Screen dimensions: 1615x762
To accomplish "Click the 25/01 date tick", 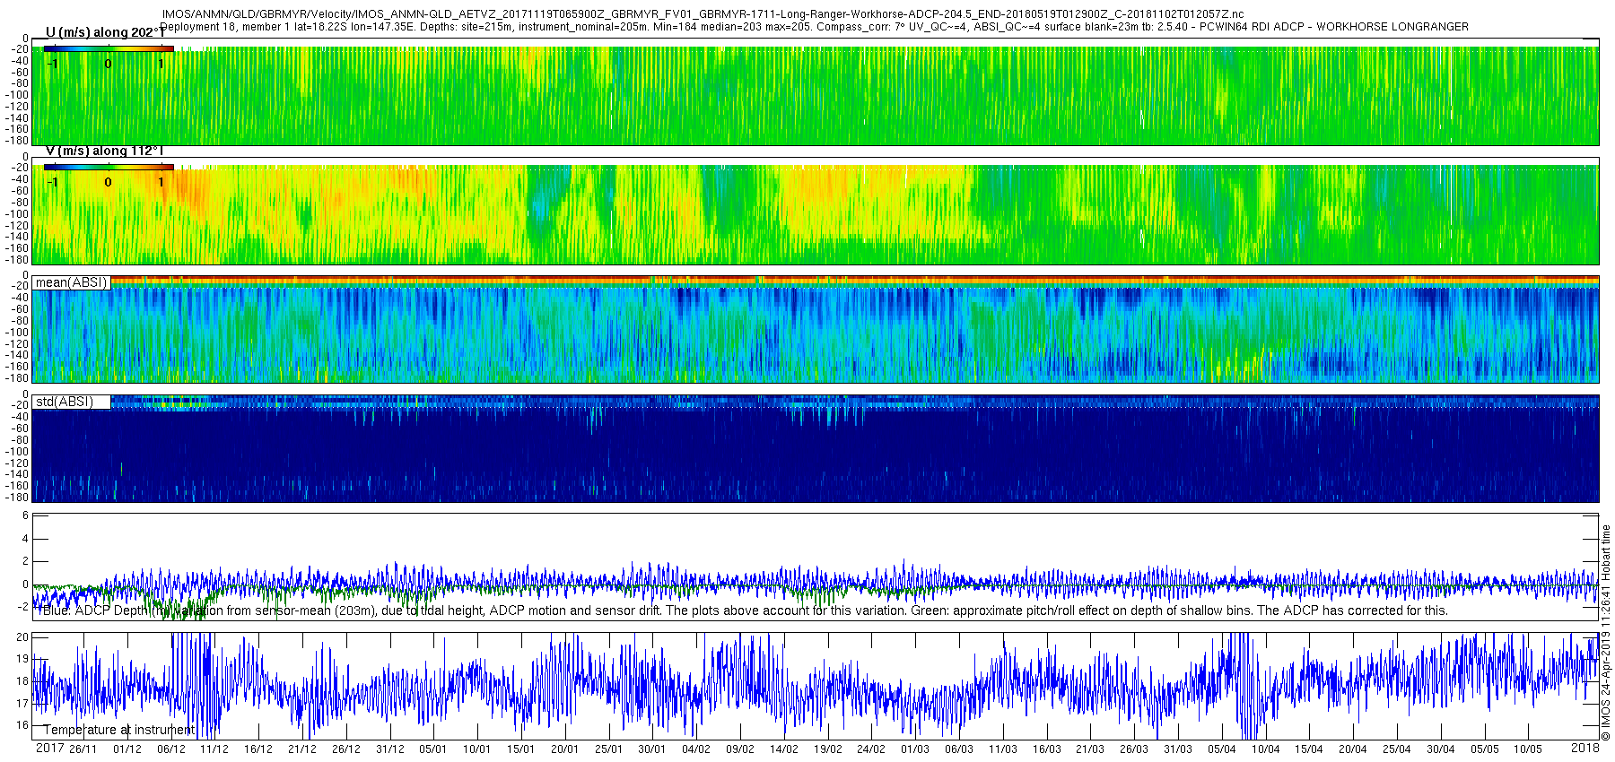I will point(608,749).
